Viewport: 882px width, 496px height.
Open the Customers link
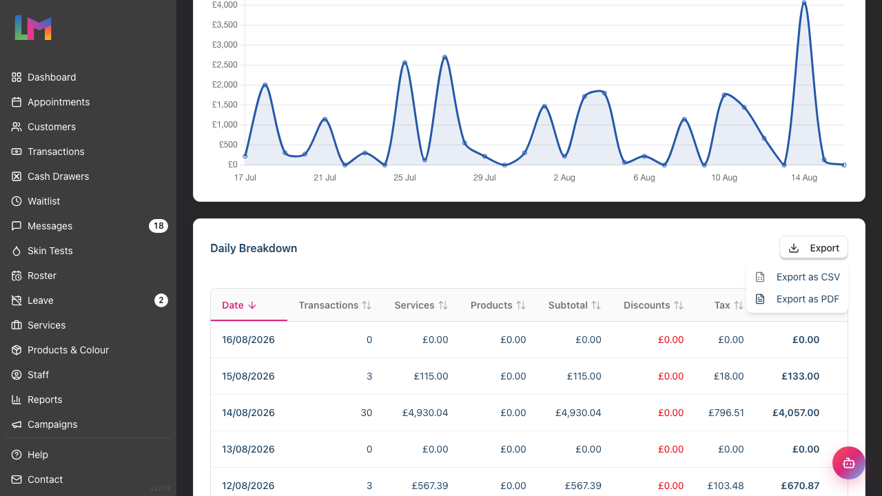point(88,127)
